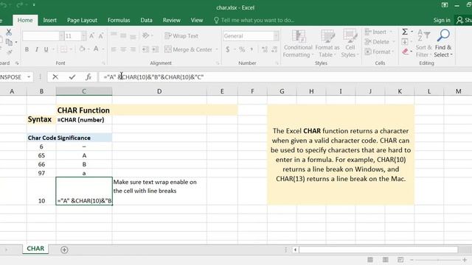Open Cell Styles gallery

coord(350,43)
